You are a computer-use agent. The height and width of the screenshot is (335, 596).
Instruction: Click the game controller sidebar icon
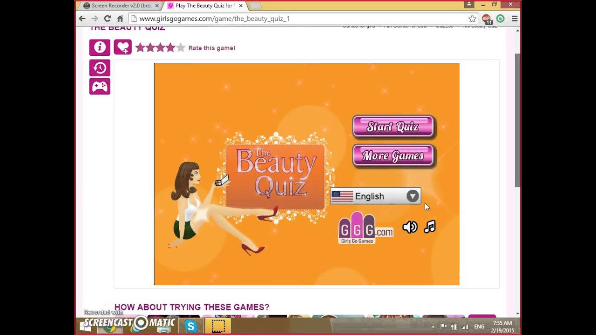coord(100,87)
